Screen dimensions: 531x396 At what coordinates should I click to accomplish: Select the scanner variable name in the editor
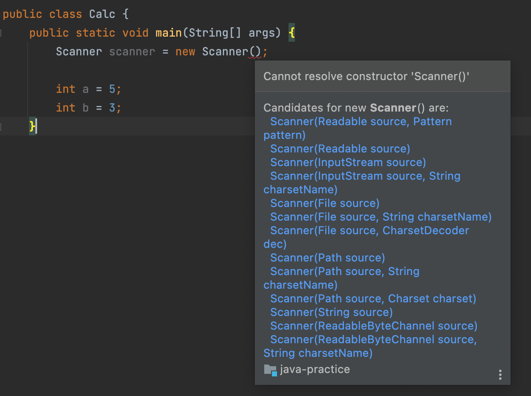point(132,51)
